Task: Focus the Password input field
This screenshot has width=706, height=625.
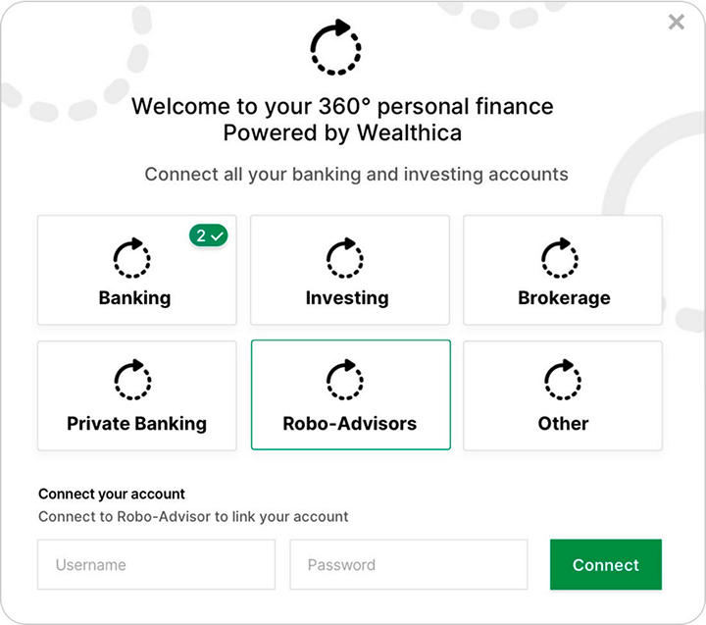Action: [408, 565]
